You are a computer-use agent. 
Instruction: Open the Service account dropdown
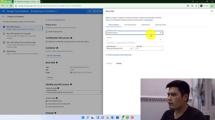pos(74,92)
